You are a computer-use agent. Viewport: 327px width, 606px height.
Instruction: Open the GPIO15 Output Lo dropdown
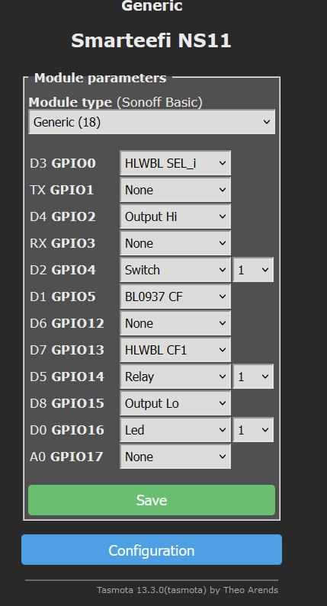(175, 403)
